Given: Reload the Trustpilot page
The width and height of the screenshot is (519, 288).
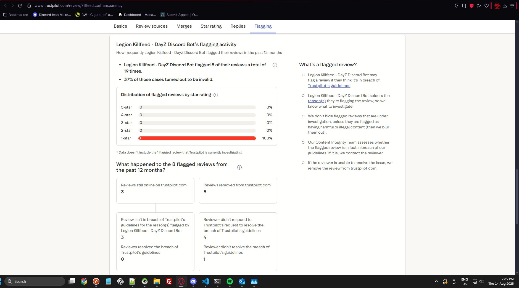Looking at the screenshot, I should pyautogui.click(x=20, y=6).
